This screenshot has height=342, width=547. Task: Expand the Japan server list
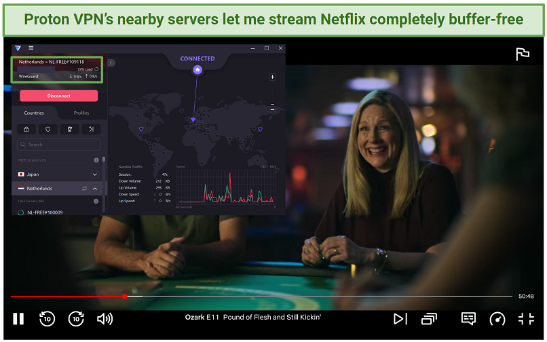coord(94,174)
